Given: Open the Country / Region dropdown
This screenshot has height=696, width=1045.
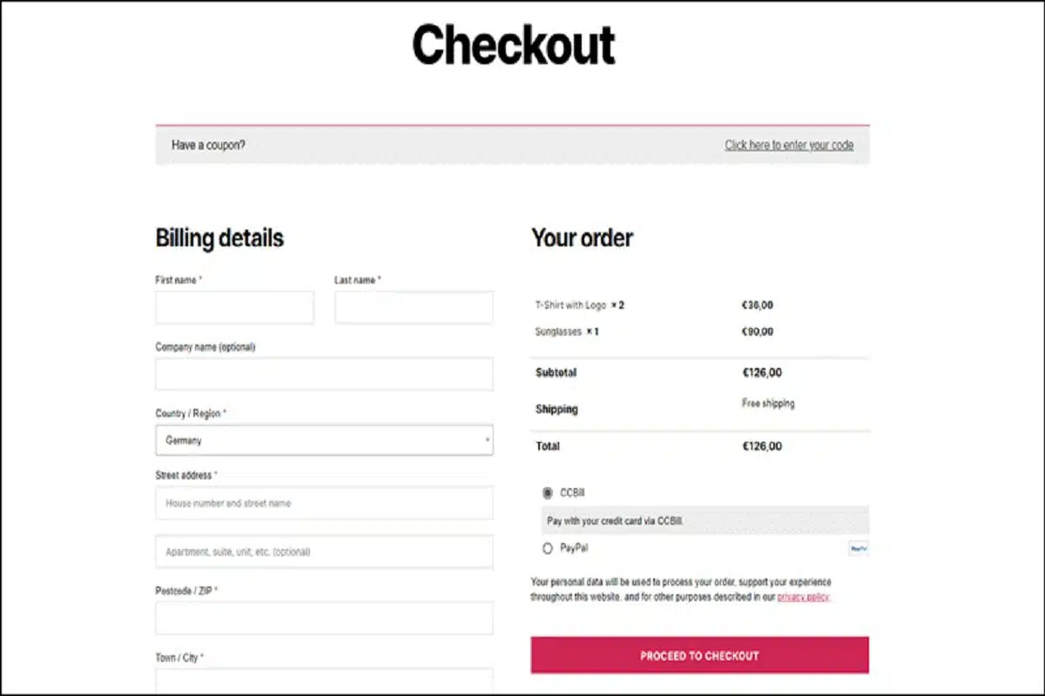Looking at the screenshot, I should click(x=324, y=440).
